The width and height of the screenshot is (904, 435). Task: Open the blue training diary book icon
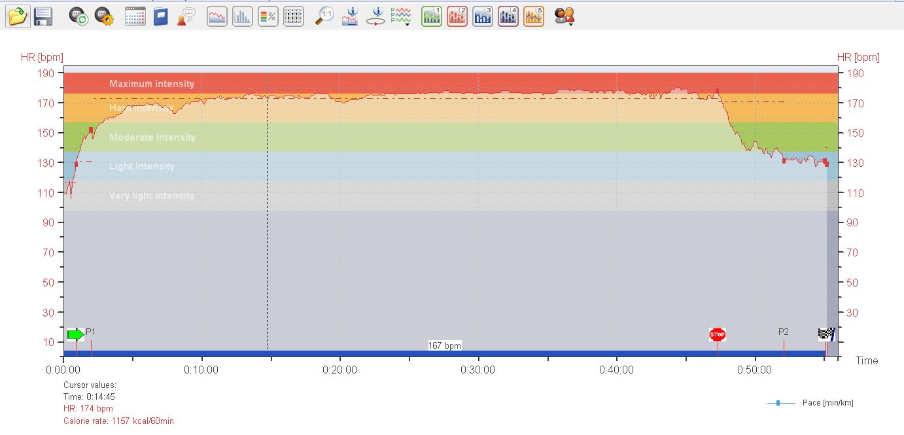pos(161,16)
